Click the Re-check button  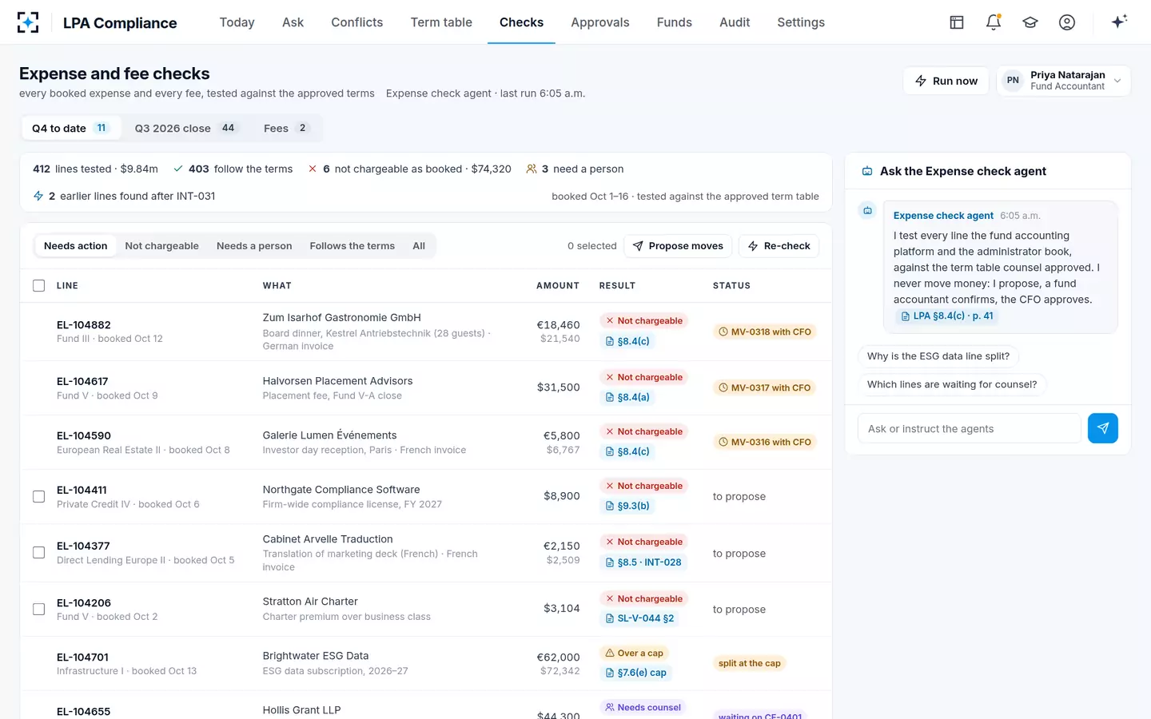point(779,246)
